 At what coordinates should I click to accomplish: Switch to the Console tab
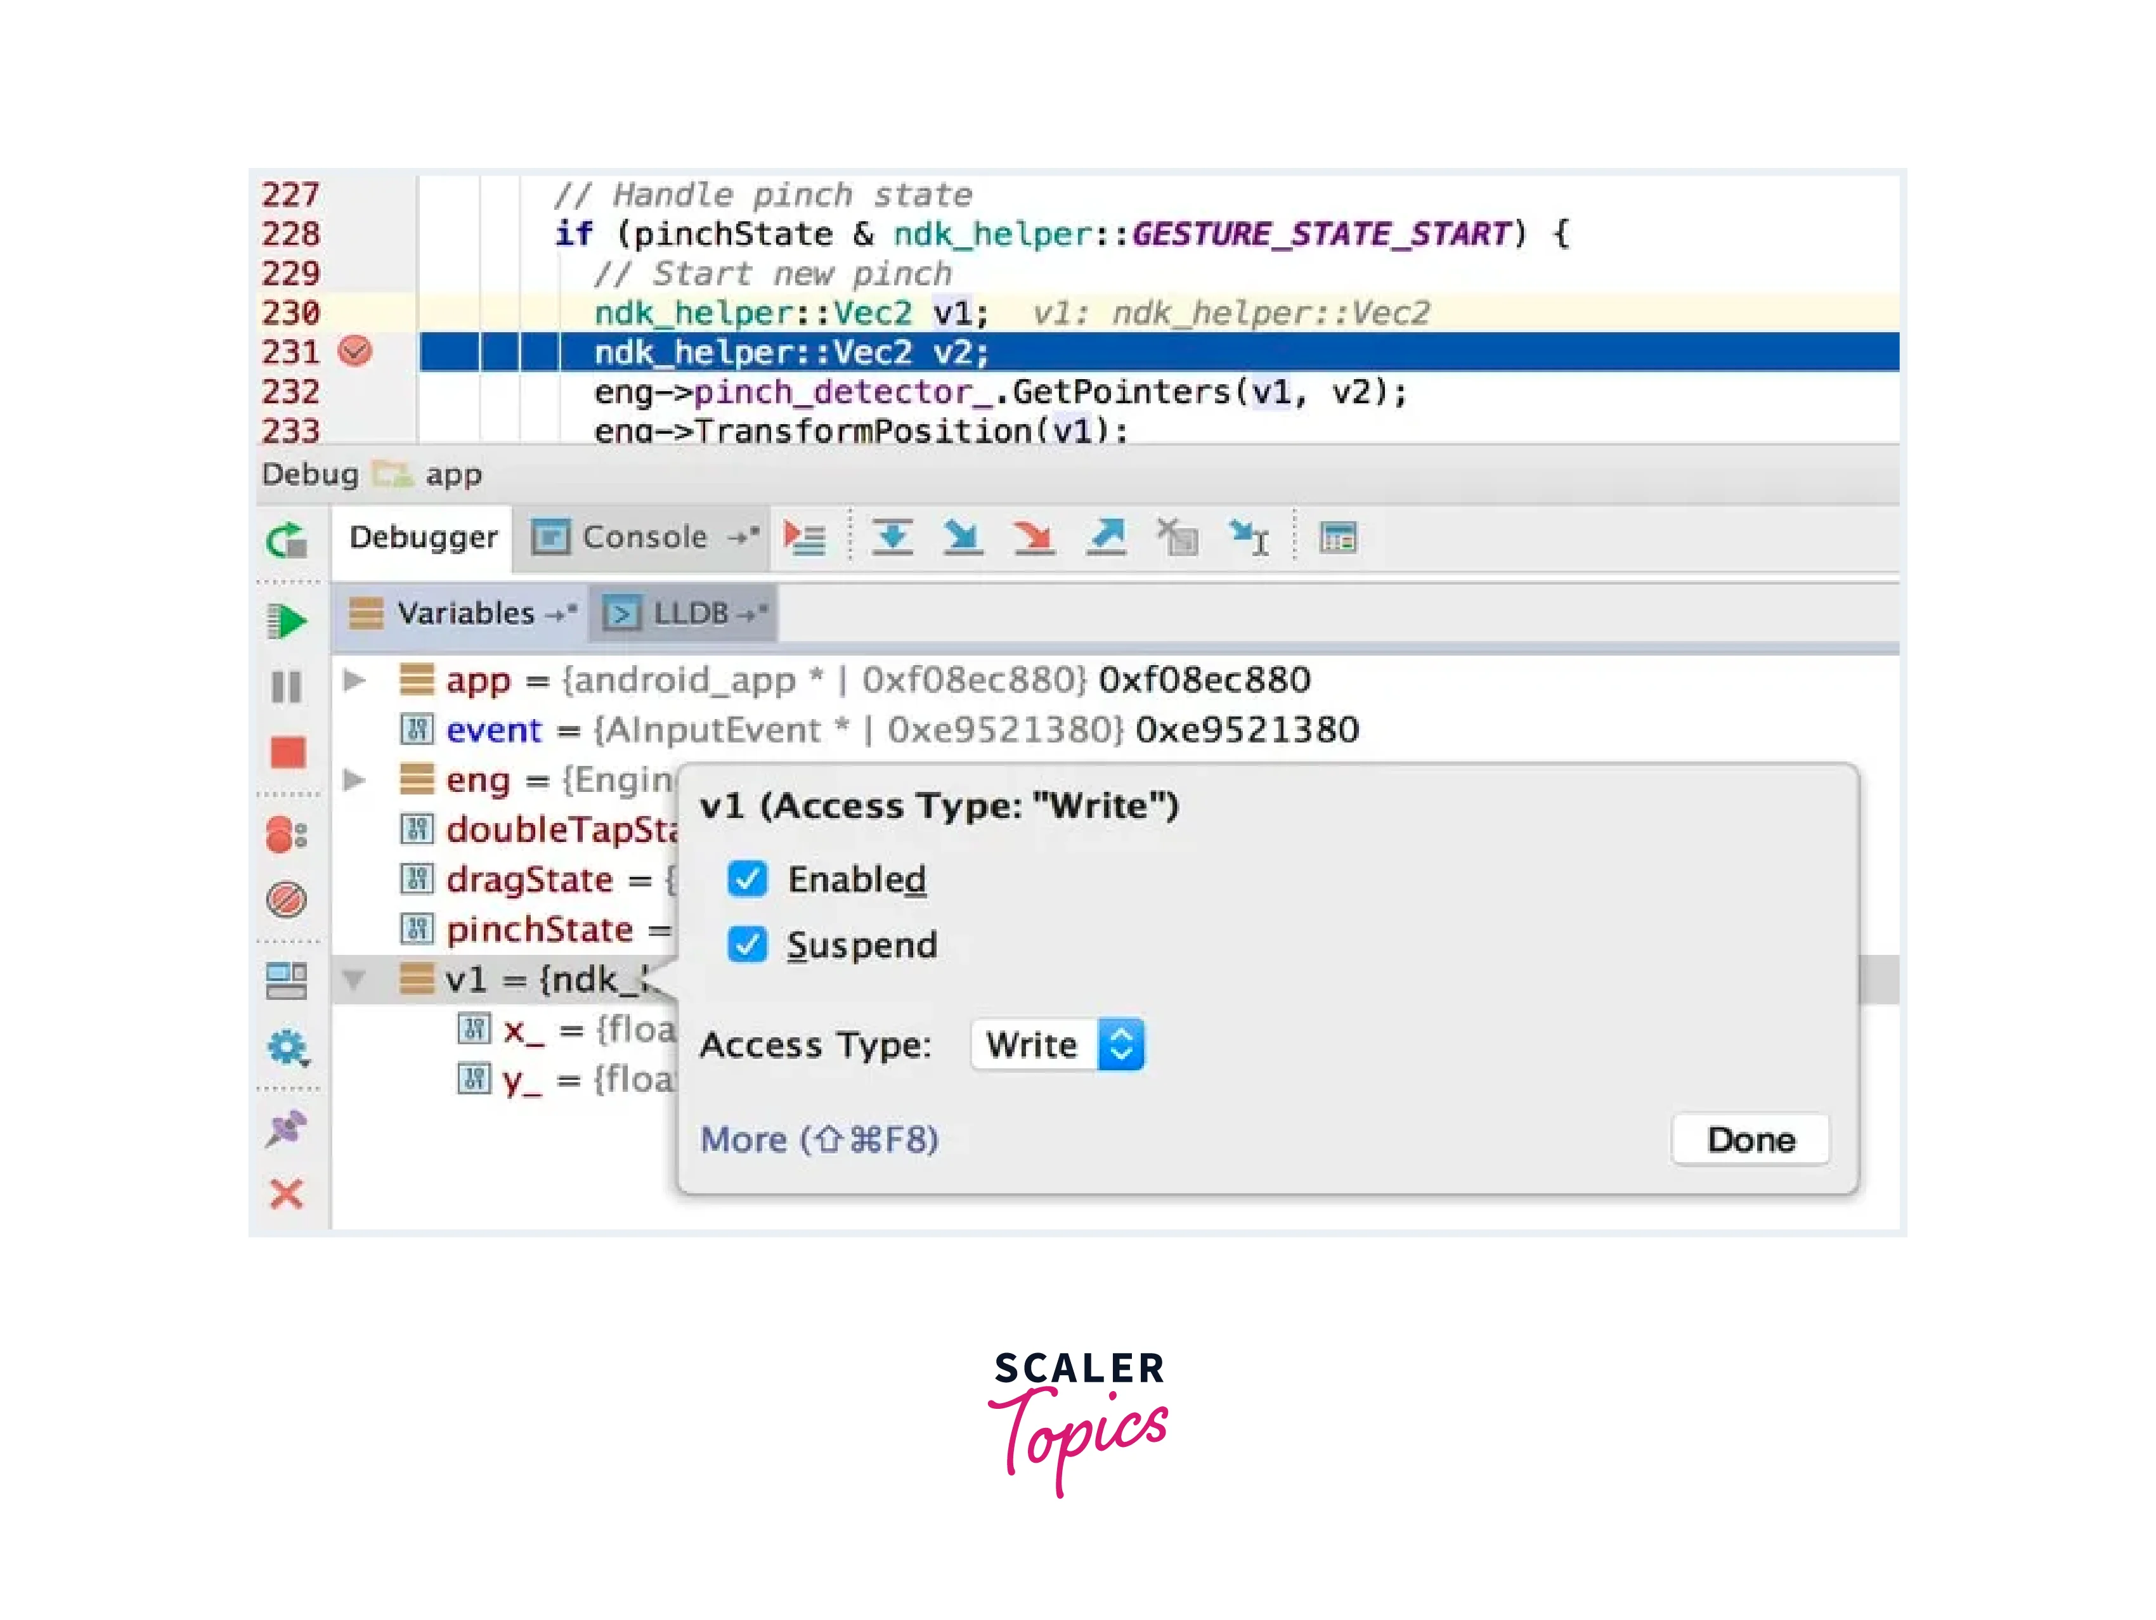pyautogui.click(x=642, y=537)
